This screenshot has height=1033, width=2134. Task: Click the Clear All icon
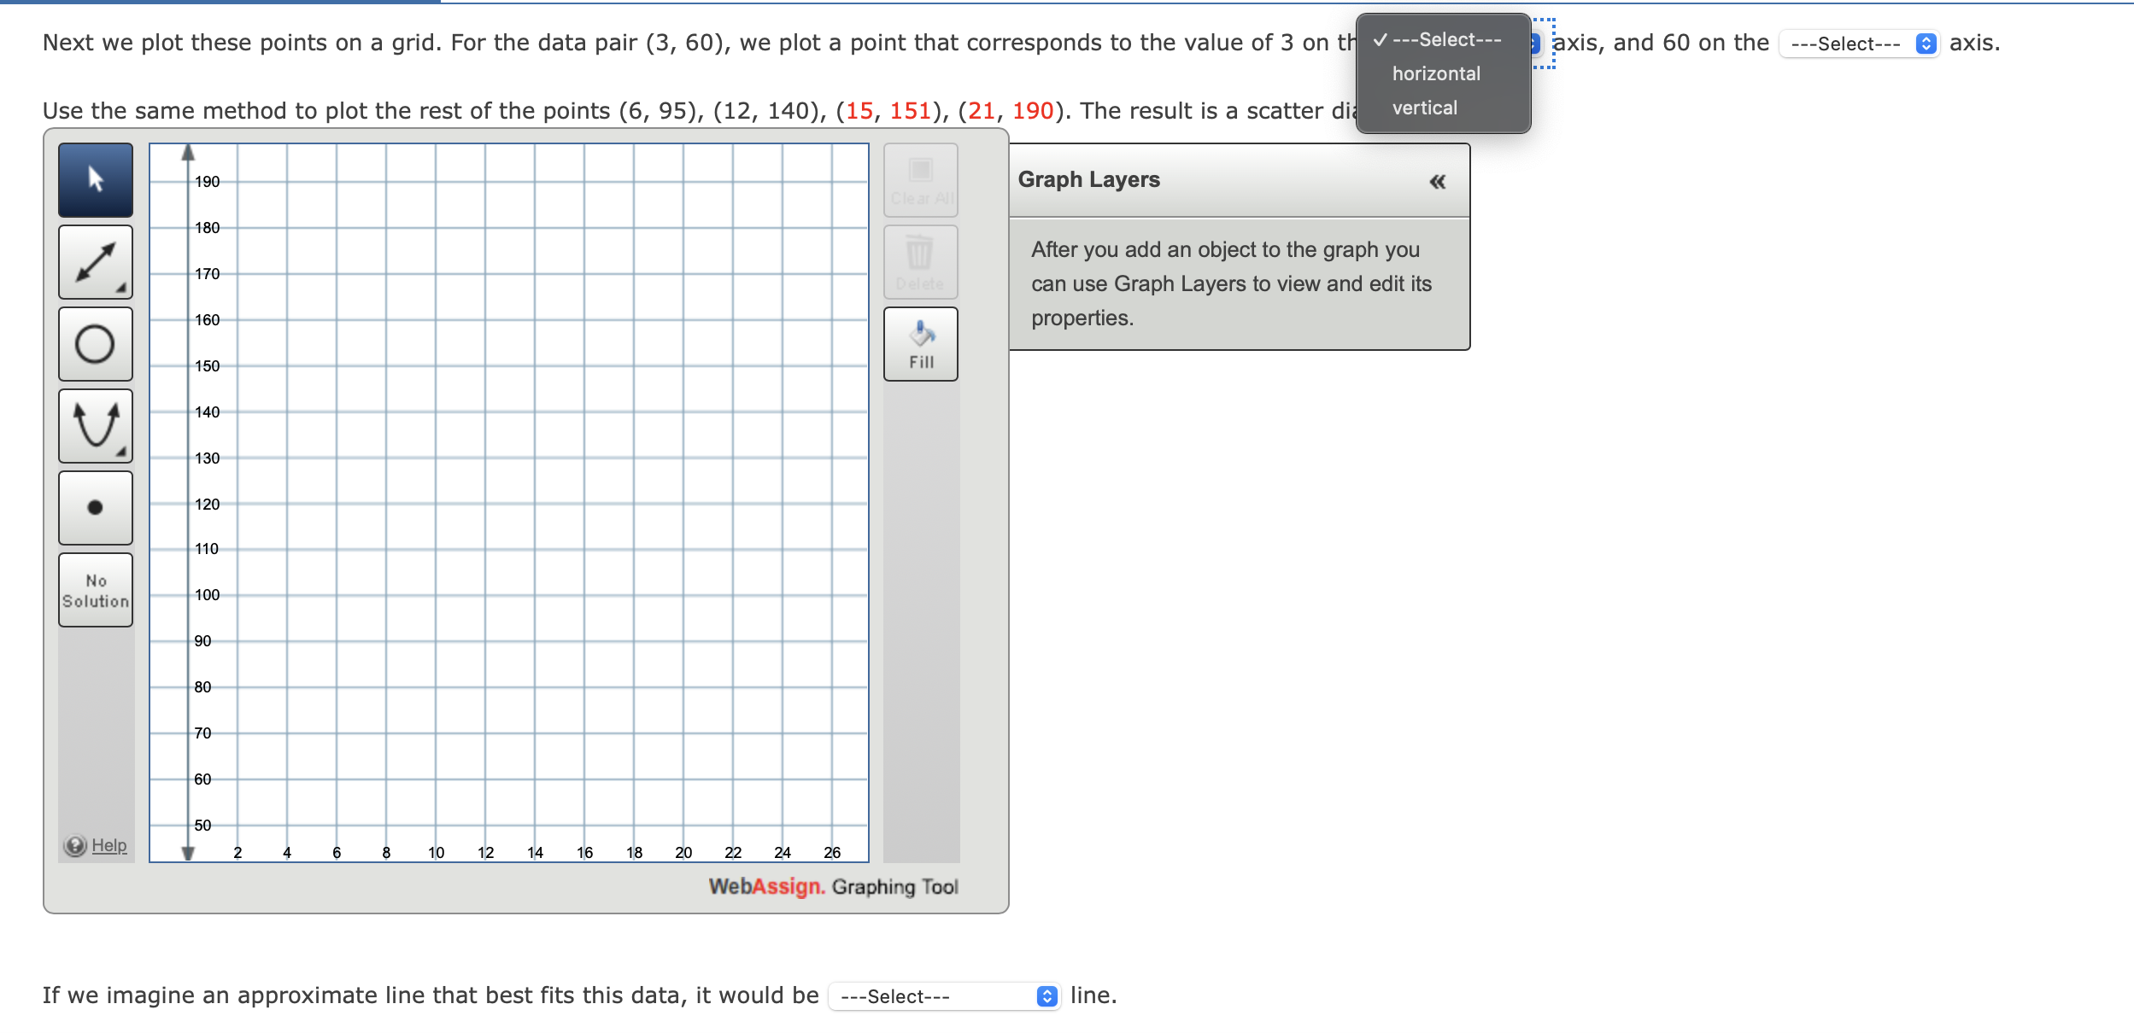(920, 180)
